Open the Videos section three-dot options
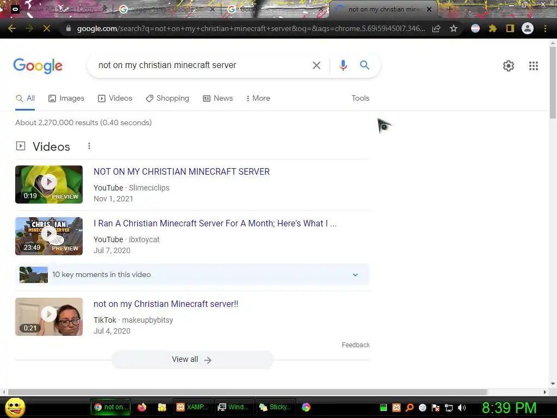Viewport: 557px width, 418px height. [x=89, y=146]
